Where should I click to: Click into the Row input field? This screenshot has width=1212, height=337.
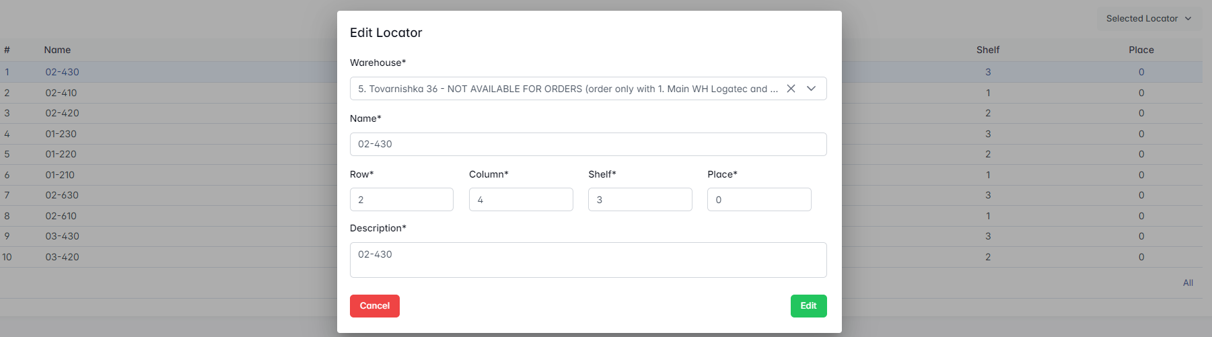coord(401,200)
